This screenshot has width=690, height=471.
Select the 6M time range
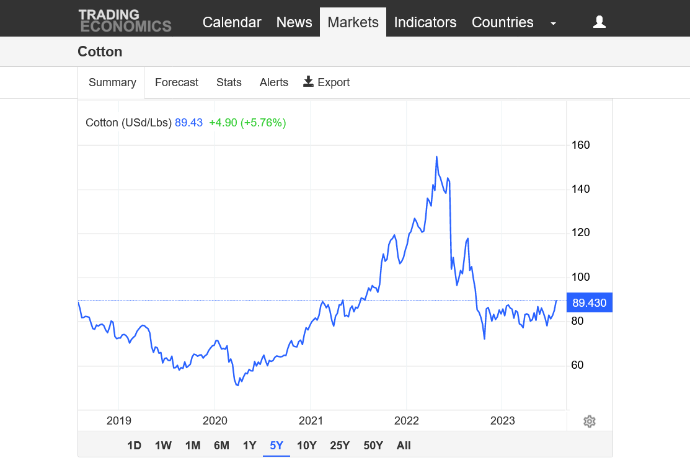tap(221, 446)
